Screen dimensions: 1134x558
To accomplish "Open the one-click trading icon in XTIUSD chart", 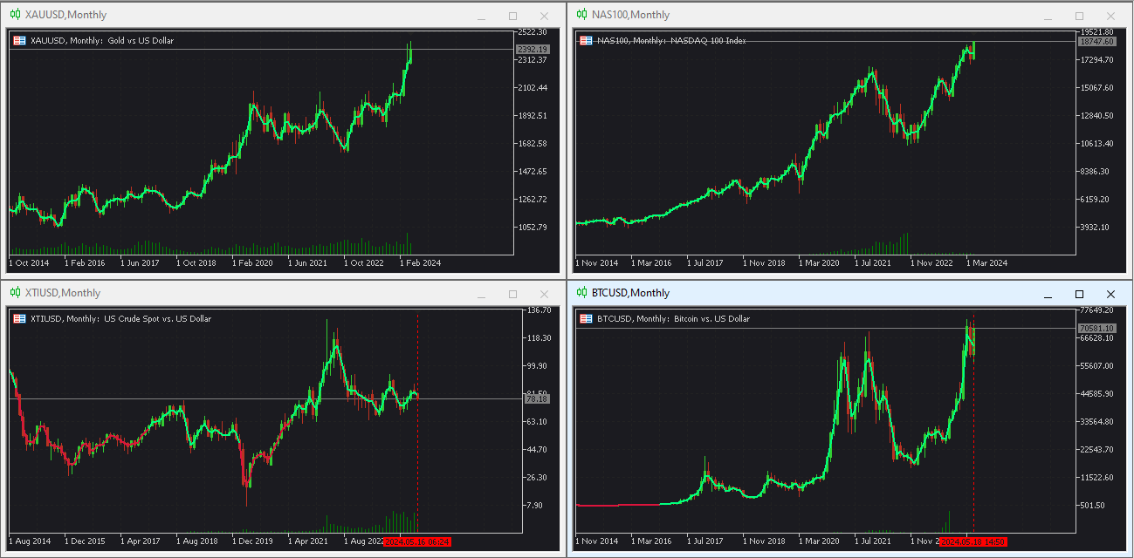I will [19, 318].
